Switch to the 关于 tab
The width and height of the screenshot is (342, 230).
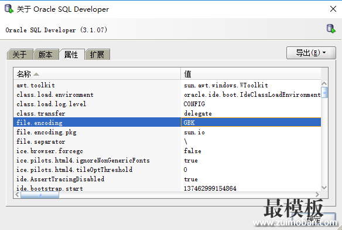click(20, 55)
